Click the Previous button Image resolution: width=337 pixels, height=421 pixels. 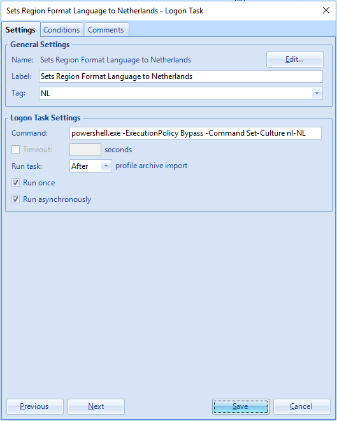coord(35,406)
